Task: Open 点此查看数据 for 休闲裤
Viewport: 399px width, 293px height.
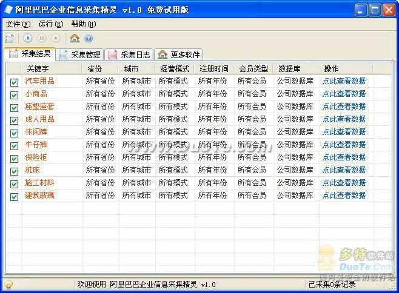Action: (x=344, y=132)
